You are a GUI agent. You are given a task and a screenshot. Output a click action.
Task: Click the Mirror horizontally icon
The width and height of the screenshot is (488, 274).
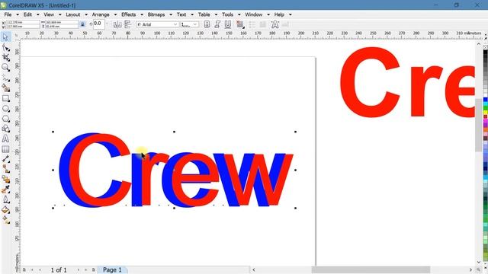[x=117, y=24]
